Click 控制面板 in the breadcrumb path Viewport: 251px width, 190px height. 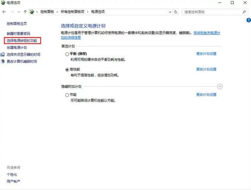48,12
